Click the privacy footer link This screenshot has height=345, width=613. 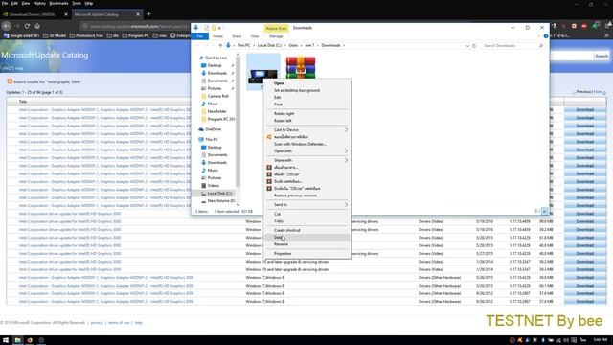[97, 323]
